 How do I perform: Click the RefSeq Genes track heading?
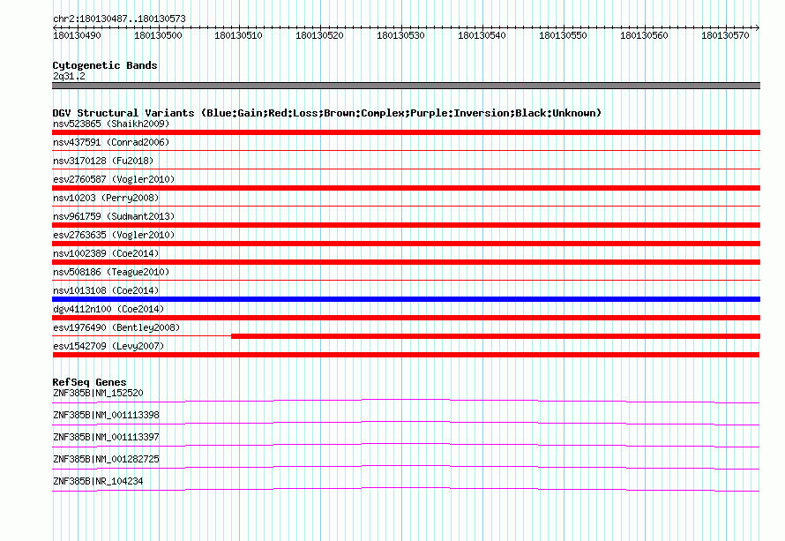[89, 382]
